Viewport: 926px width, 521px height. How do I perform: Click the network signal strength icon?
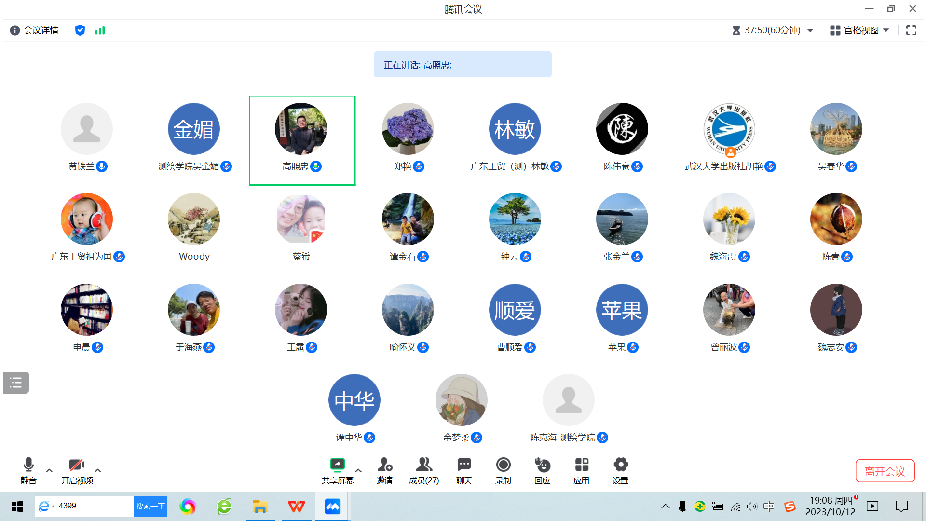[100, 30]
